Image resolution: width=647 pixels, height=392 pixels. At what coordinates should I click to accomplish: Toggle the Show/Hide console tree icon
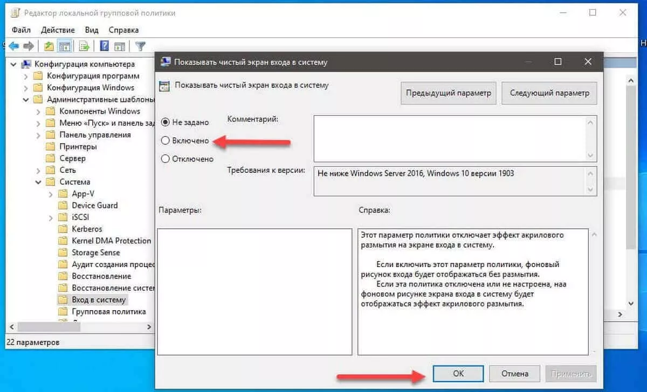pos(65,46)
